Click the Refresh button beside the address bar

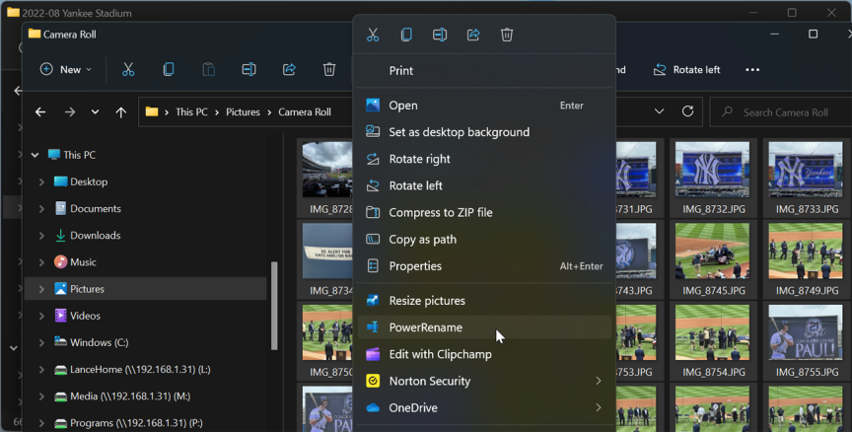[x=687, y=111]
